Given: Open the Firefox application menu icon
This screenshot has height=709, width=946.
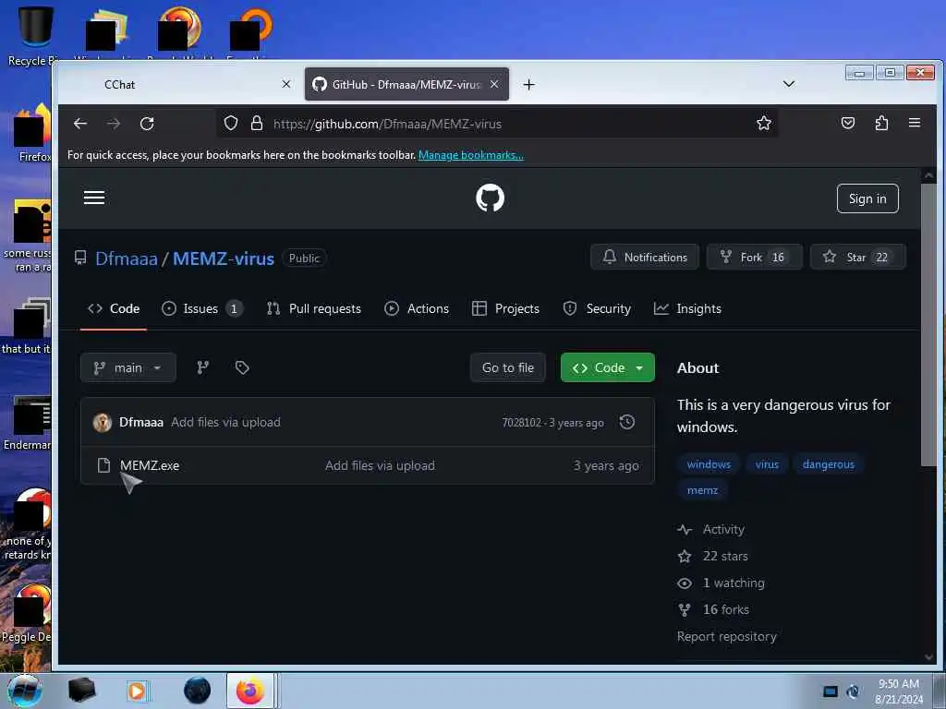Looking at the screenshot, I should tap(915, 123).
